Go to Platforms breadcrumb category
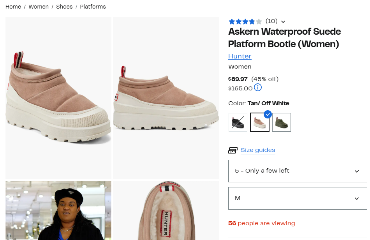The image size is (370, 240). pyautogui.click(x=93, y=7)
